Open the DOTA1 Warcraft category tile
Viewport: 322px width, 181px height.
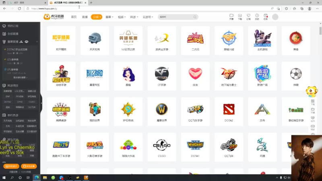click(195, 147)
